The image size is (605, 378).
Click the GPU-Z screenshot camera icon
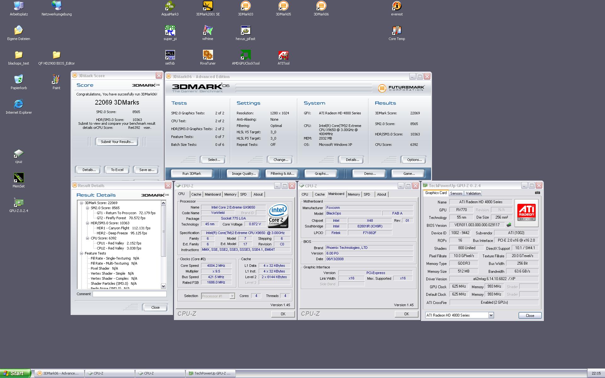[x=538, y=193]
